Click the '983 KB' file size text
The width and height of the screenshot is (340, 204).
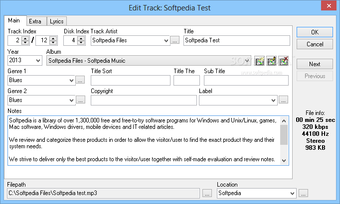point(315,148)
